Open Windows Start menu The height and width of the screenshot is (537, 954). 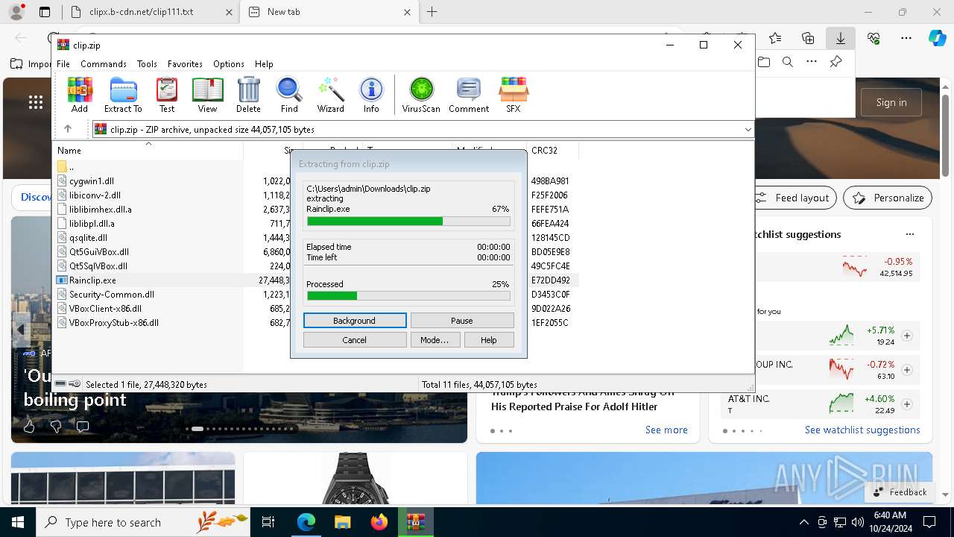(x=18, y=522)
